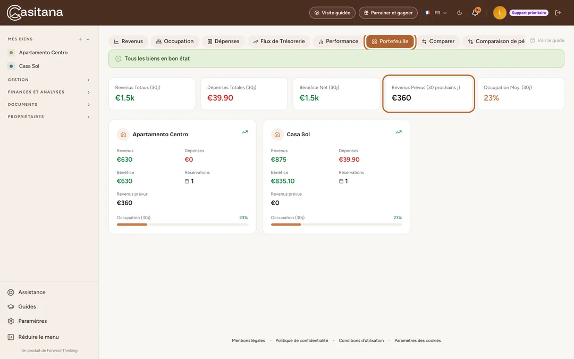Add a property with the plus icon

pos(80,39)
